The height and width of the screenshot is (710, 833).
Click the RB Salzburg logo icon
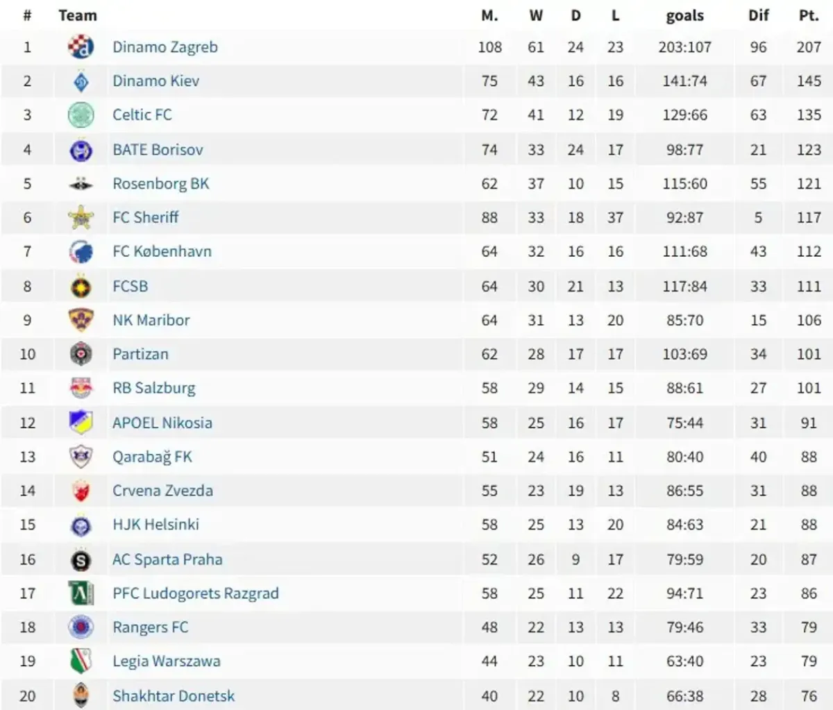coord(81,388)
